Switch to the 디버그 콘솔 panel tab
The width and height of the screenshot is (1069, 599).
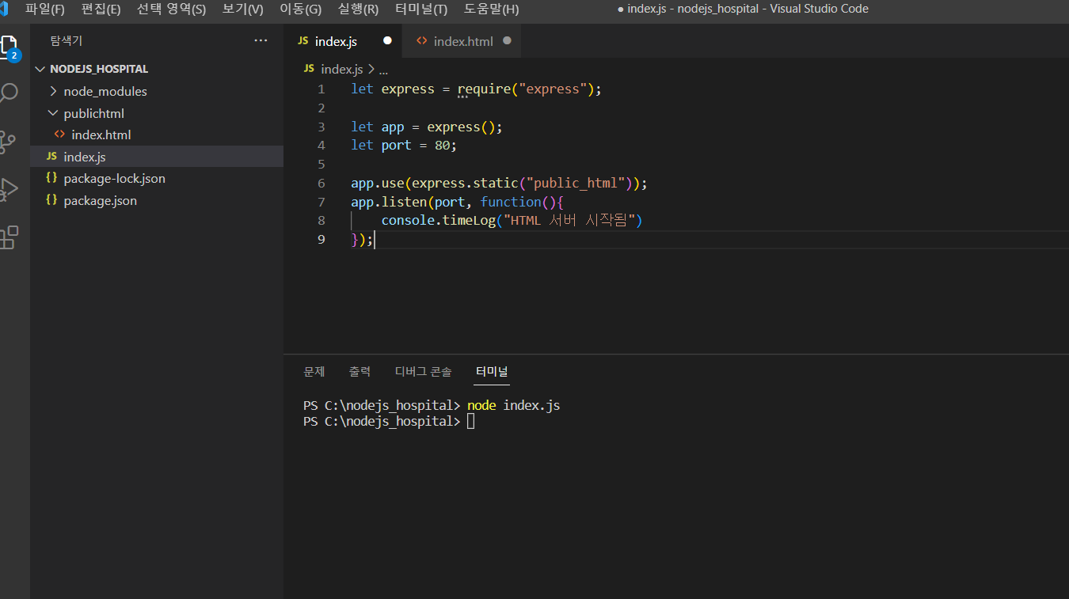(423, 371)
